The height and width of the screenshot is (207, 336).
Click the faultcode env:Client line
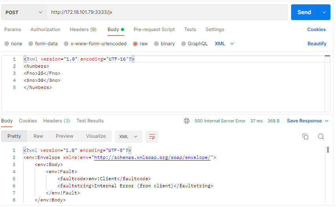(x=104, y=179)
